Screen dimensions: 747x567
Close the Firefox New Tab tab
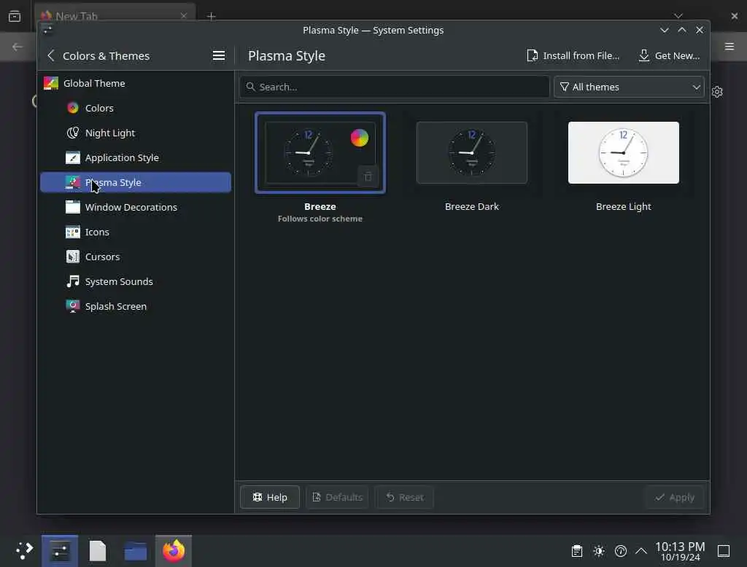click(x=183, y=16)
